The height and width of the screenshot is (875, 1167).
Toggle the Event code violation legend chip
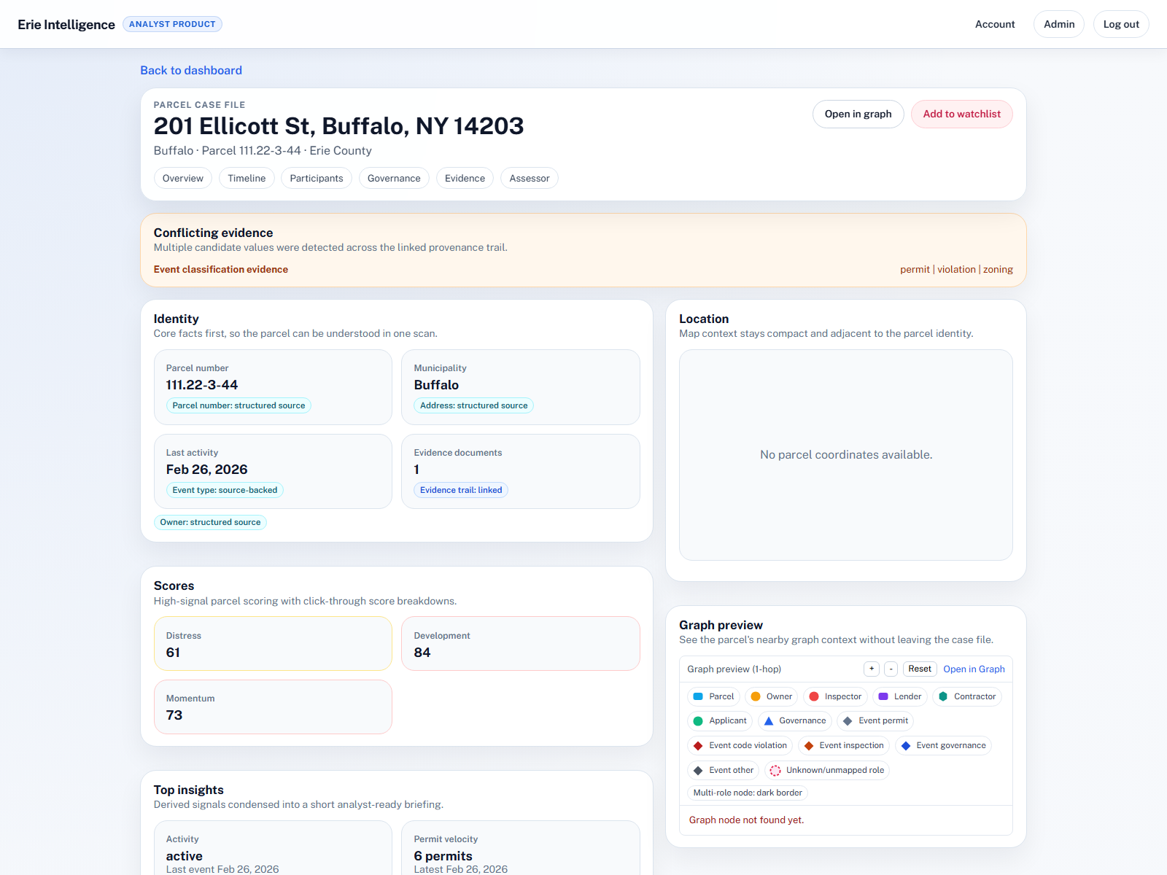point(740,745)
